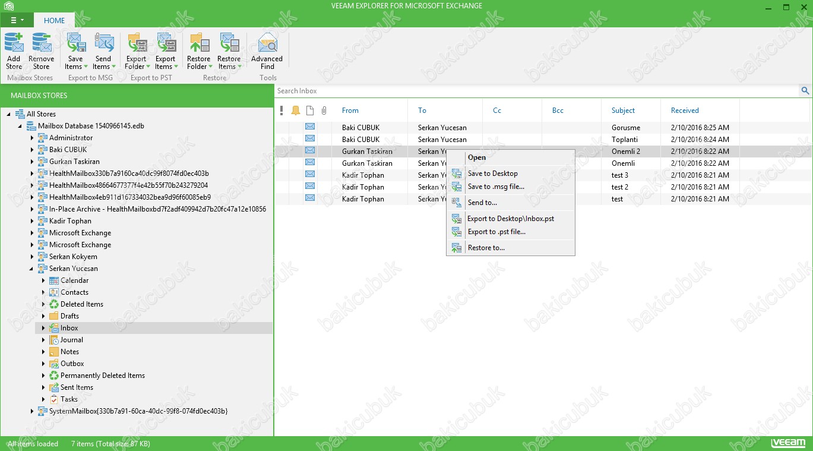Choose Export to Desktop\Inbox.pst
The height and width of the screenshot is (451, 813).
pyautogui.click(x=511, y=219)
